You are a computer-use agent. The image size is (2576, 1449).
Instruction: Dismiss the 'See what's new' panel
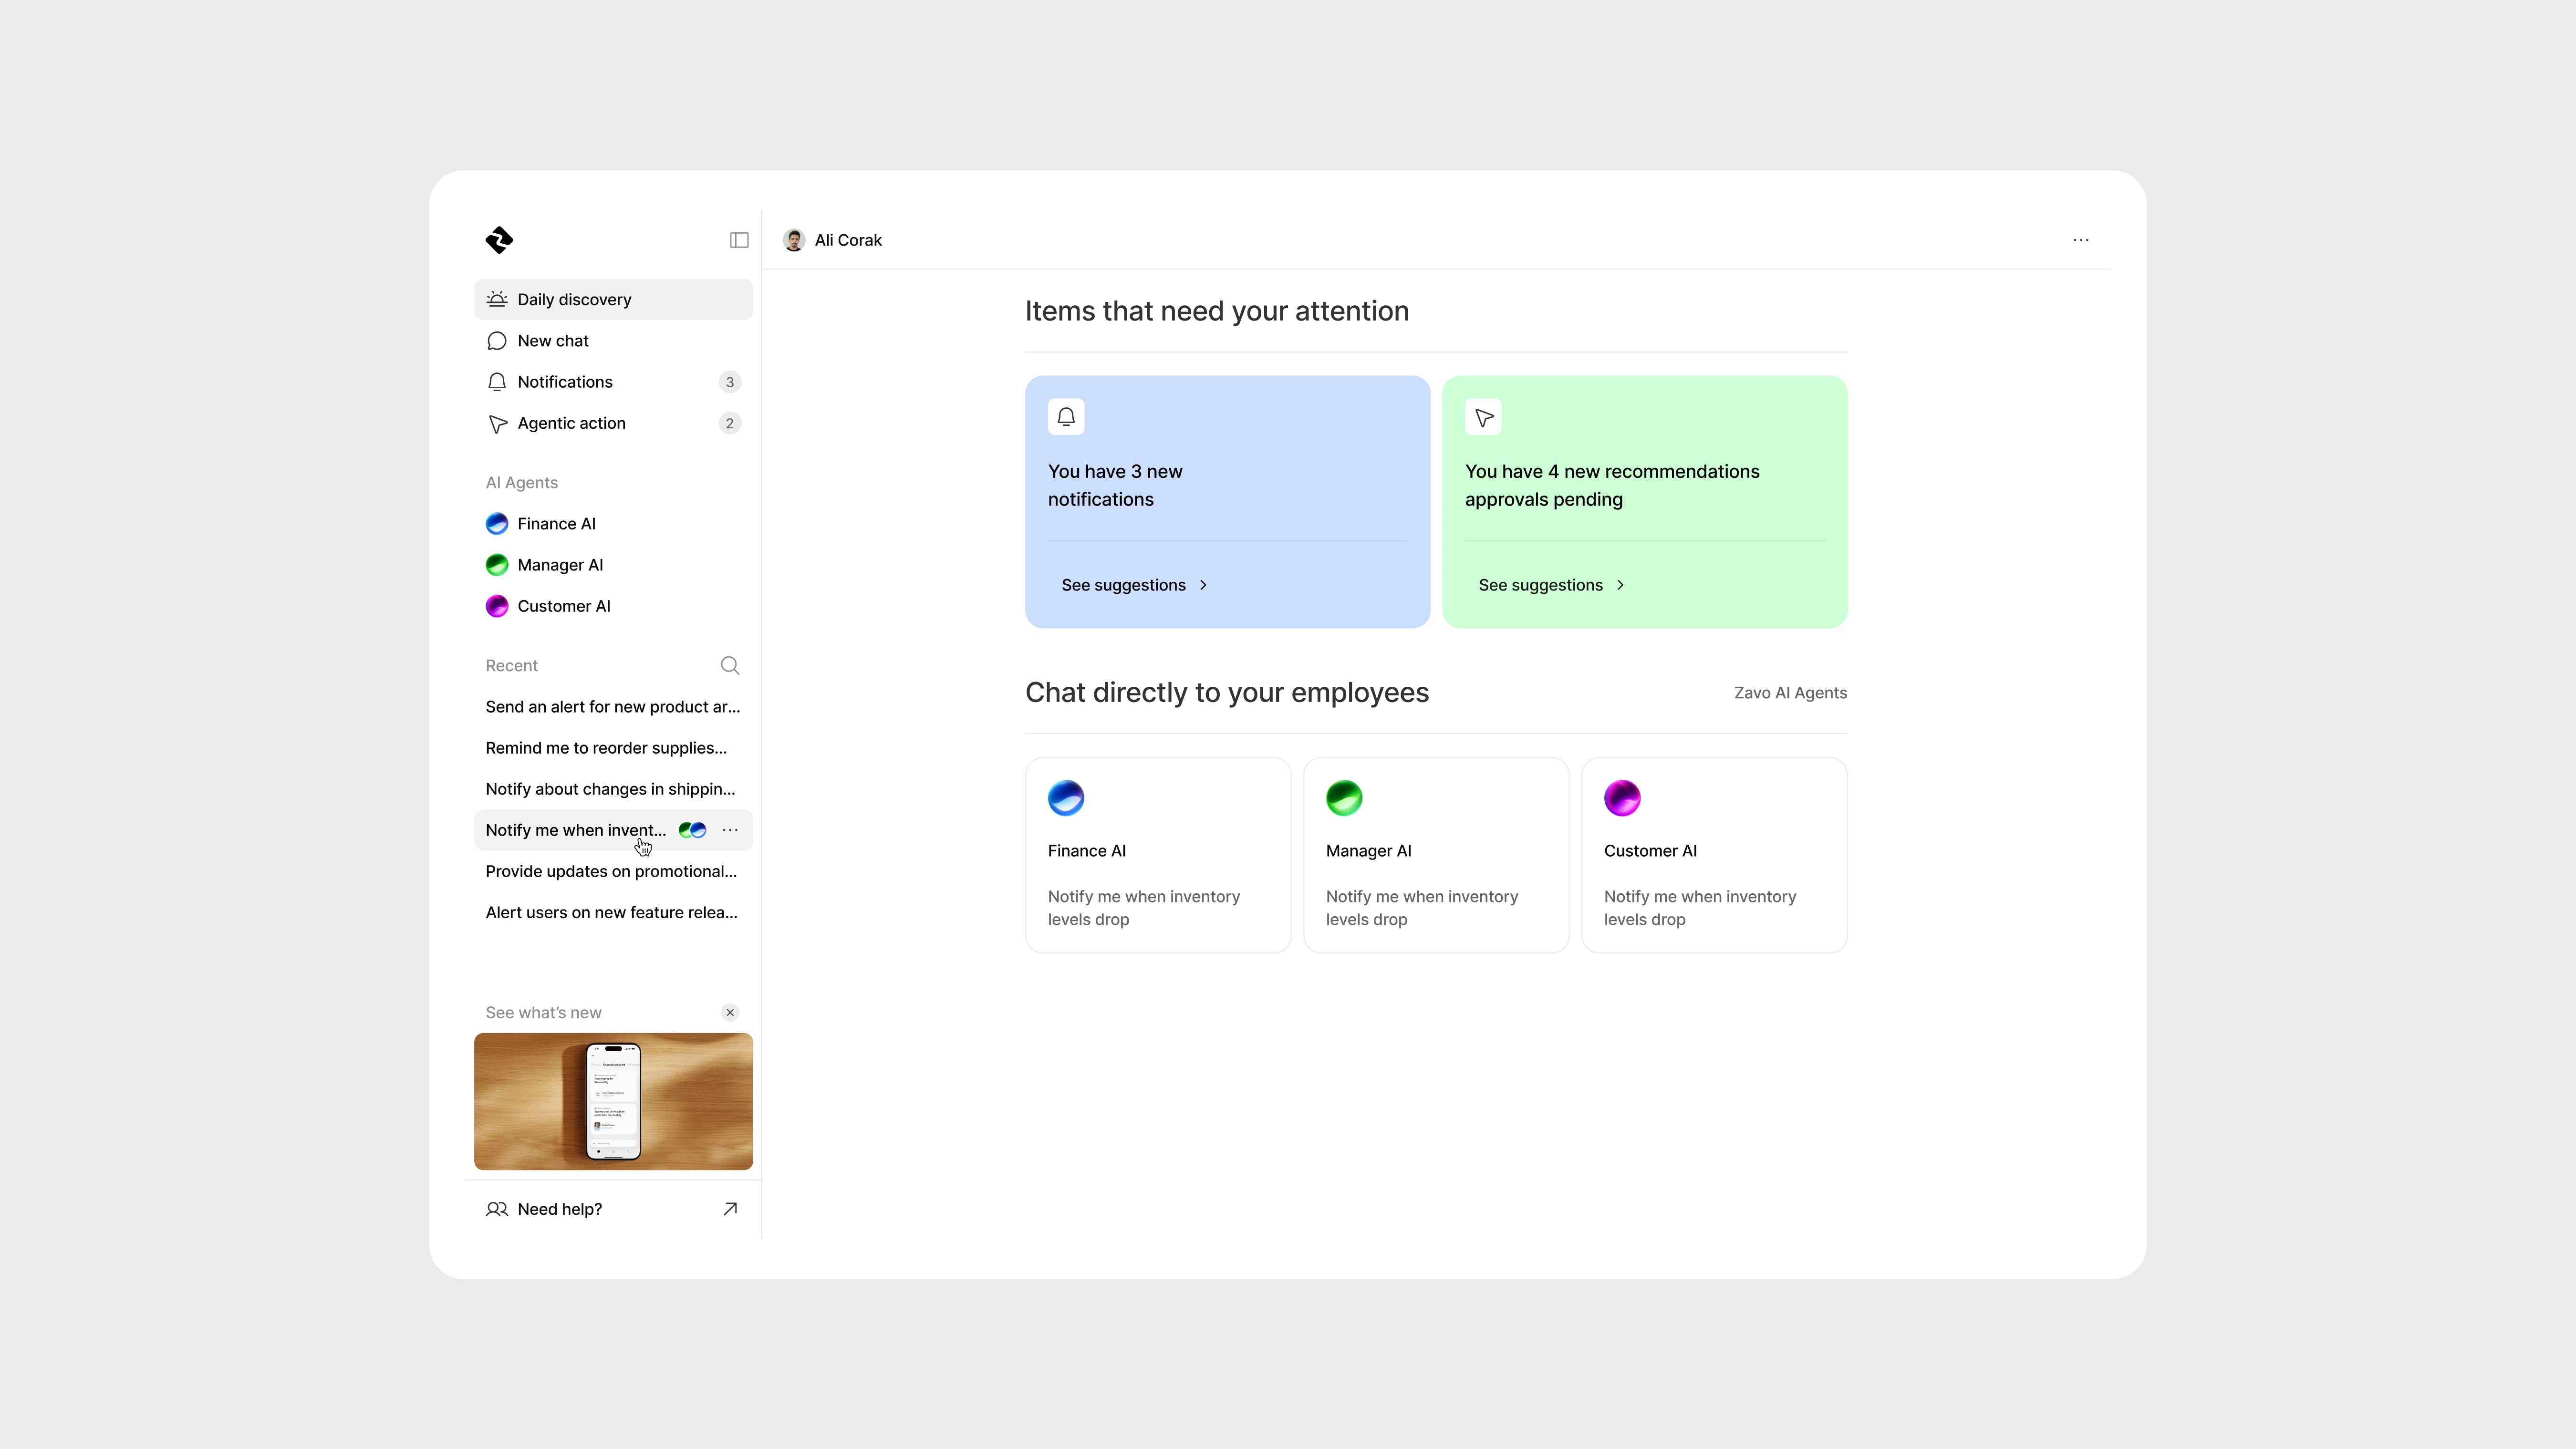[x=730, y=1012]
